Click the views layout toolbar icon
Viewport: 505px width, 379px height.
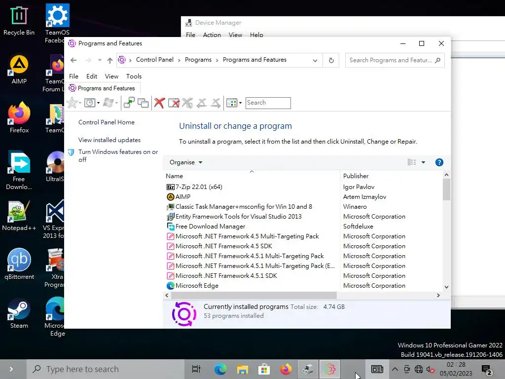(x=232, y=103)
